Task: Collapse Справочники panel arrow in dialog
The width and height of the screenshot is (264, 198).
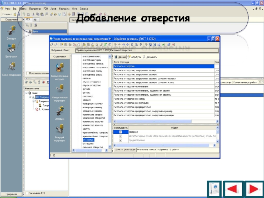Action: pyautogui.click(x=71, y=56)
